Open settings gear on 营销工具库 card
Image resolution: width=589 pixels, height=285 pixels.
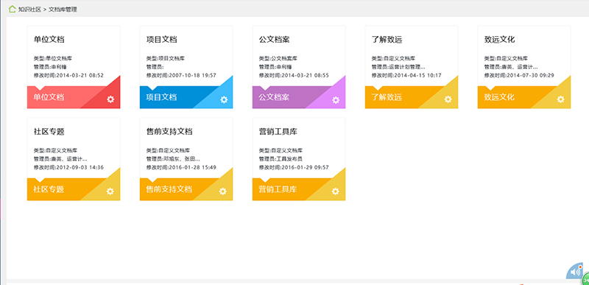pos(336,191)
